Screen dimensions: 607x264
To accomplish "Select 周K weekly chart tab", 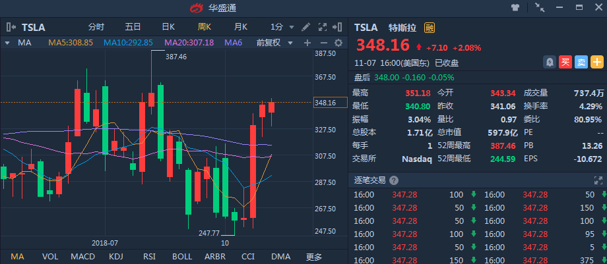I will coord(205,27).
